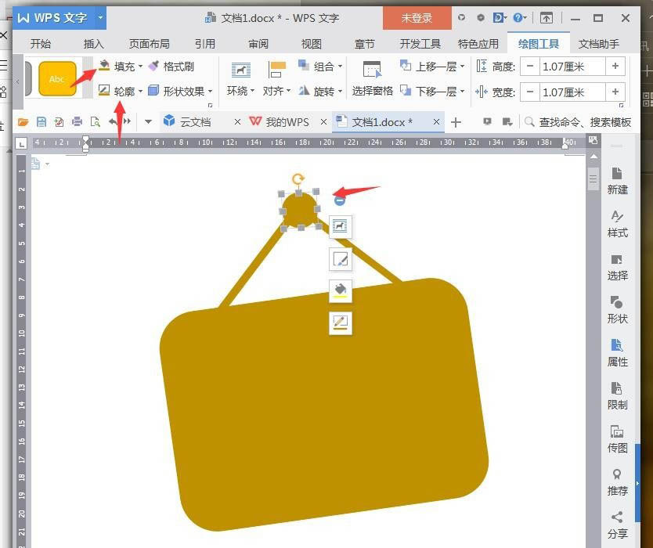Screen dimensions: 653x548
Task: Open the 文档助手 tab
Action: tap(598, 44)
